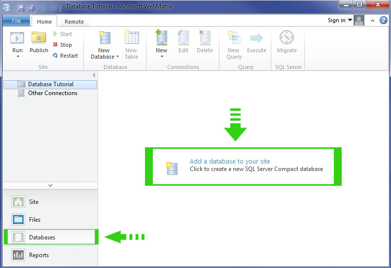Click the Delete connection icon

pyautogui.click(x=205, y=37)
